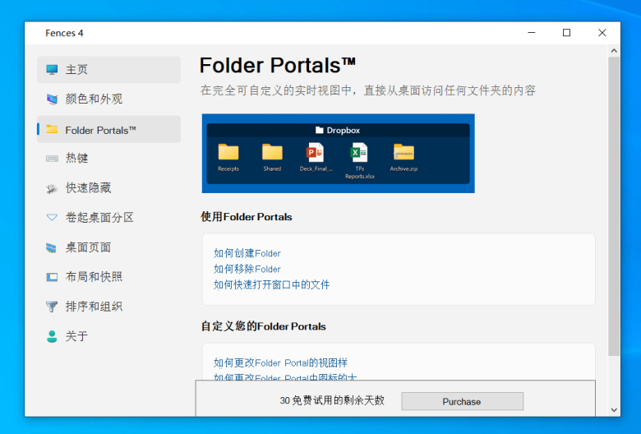Click the 30 免费试用的剩余天数 text
The image size is (641, 434).
click(x=332, y=400)
